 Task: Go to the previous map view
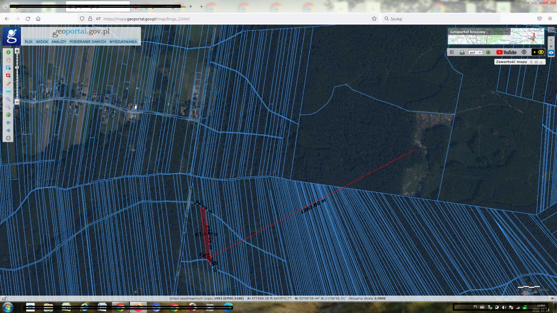(8, 123)
